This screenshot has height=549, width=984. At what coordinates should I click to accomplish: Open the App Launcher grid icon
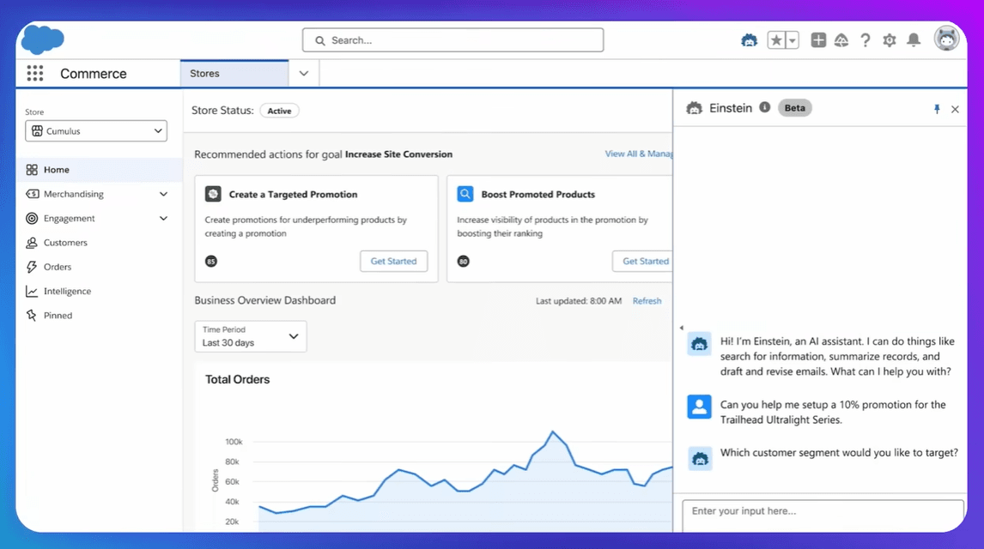pos(35,73)
